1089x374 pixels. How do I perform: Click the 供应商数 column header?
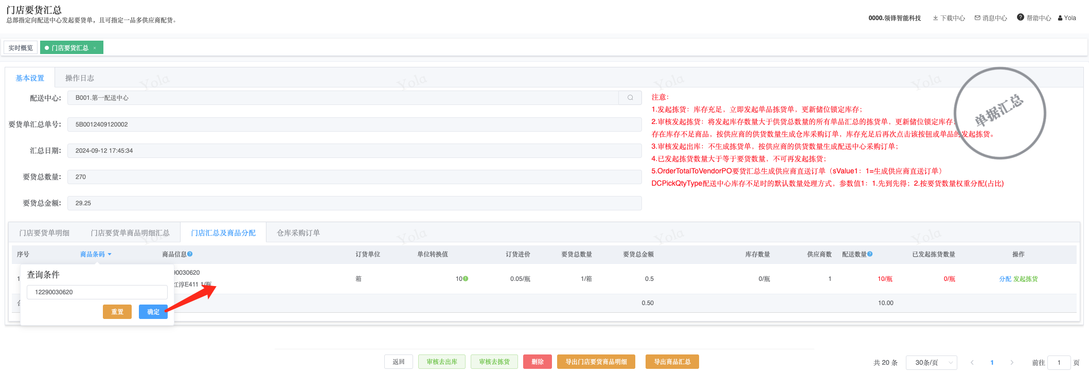pyautogui.click(x=819, y=255)
